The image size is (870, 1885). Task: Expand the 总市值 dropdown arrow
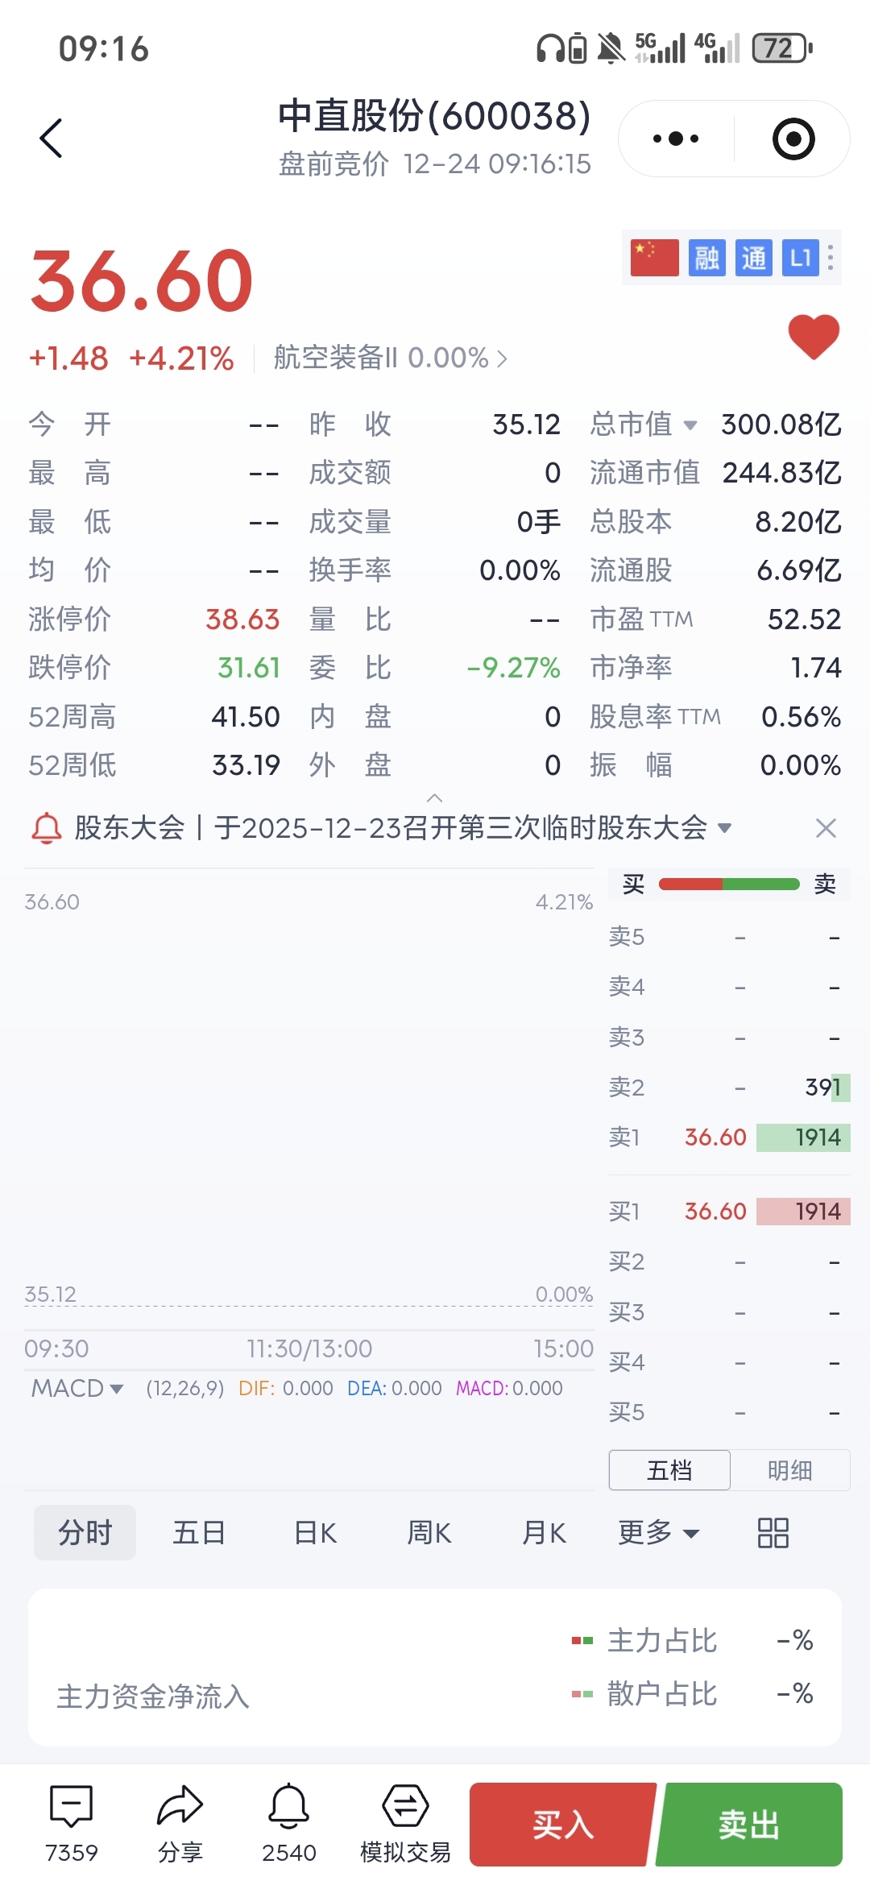(690, 425)
